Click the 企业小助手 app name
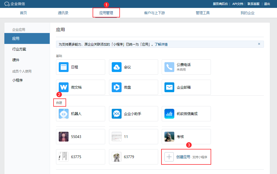277x174 pixels. pyautogui.click(x=133, y=114)
